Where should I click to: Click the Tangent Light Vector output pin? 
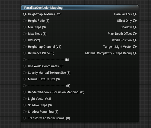pyautogui.click(x=134, y=47)
